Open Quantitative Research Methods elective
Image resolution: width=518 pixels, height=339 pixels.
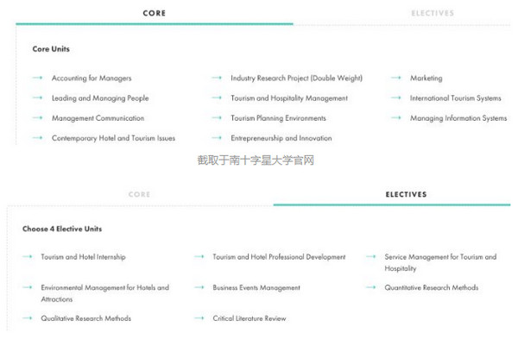click(x=431, y=287)
